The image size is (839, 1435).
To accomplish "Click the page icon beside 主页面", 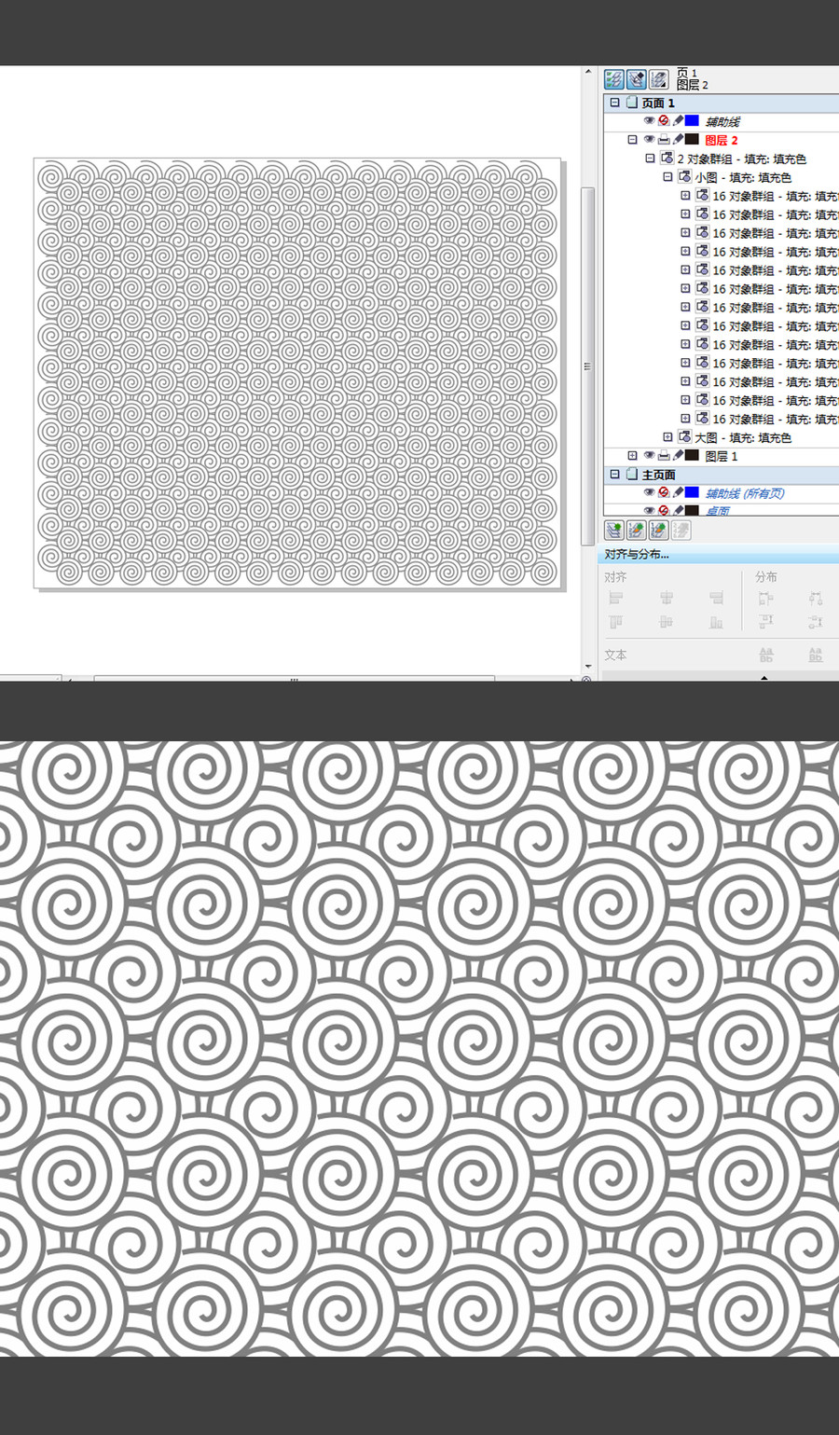I will point(632,474).
